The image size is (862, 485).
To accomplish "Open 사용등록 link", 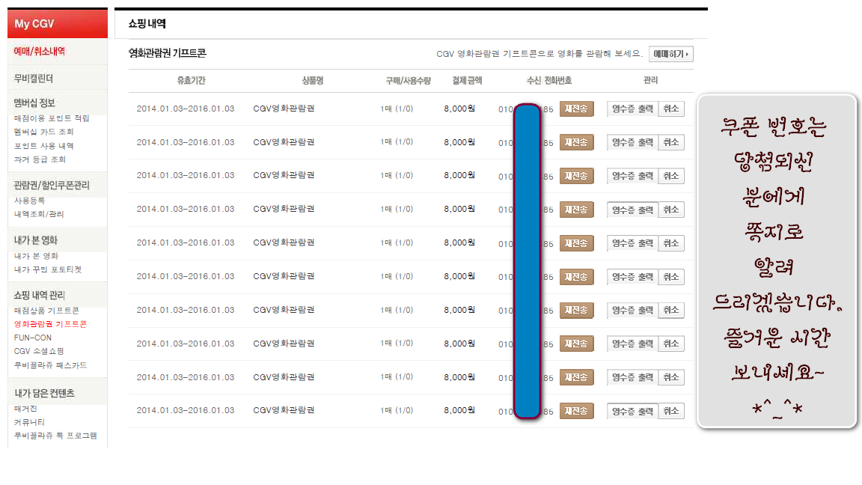I will pos(30,201).
